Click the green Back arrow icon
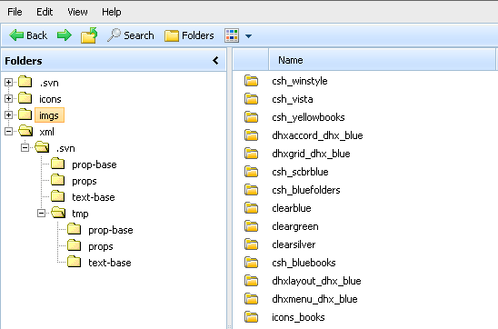The width and height of the screenshot is (498, 329). tap(16, 35)
